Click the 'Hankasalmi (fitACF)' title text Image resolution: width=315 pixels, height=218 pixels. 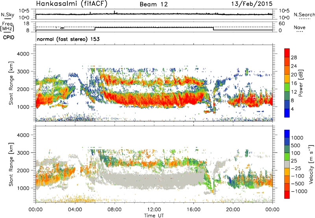point(71,4)
